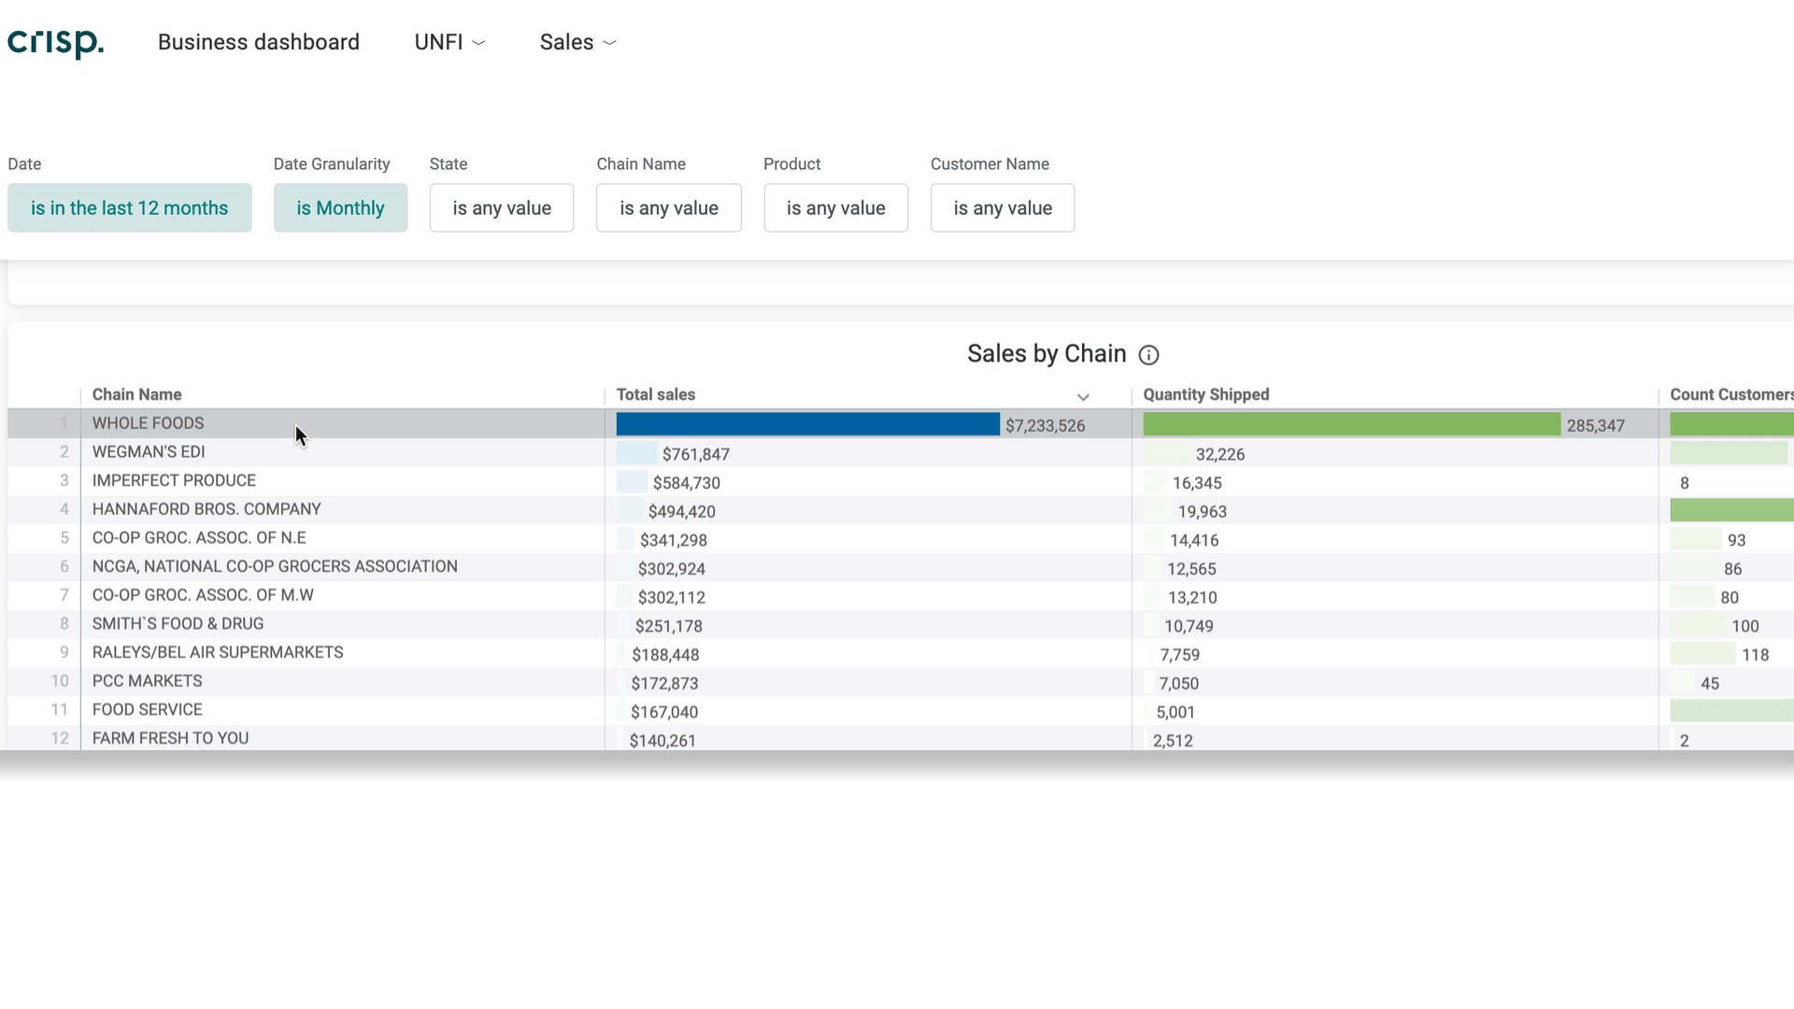This screenshot has height=1009, width=1794.
Task: Select SMITH`S FOOD & DRUG row
Action: (901, 624)
